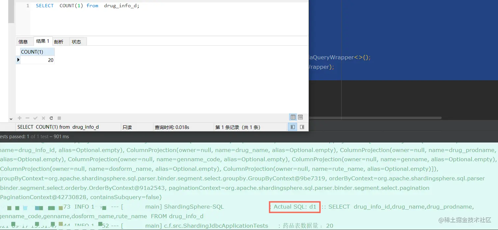This screenshot has width=498, height=230.
Task: Select the 结果 1 tab
Action: click(x=43, y=41)
